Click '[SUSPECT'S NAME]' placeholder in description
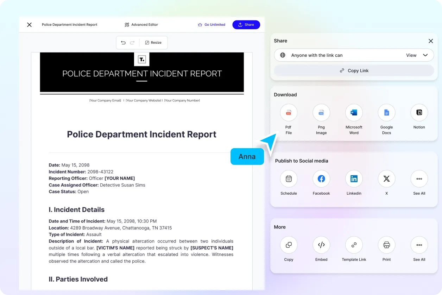Image resolution: width=442 pixels, height=295 pixels. [x=212, y=248]
